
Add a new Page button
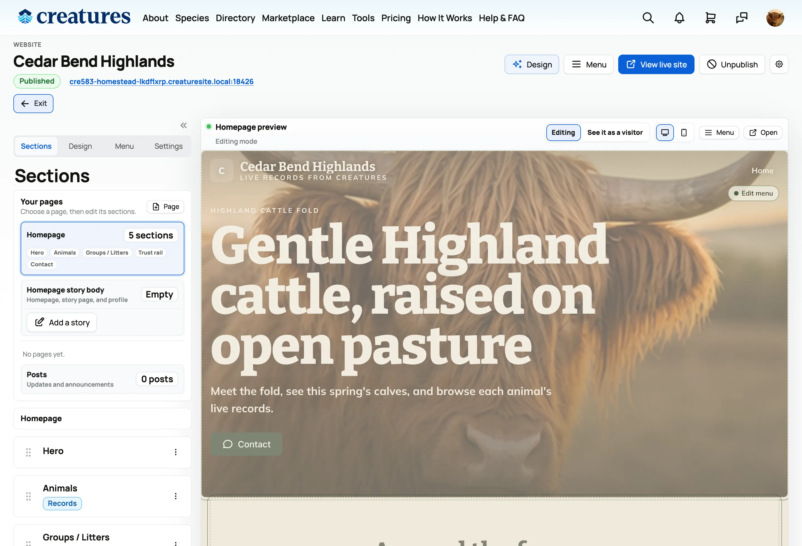tap(165, 206)
